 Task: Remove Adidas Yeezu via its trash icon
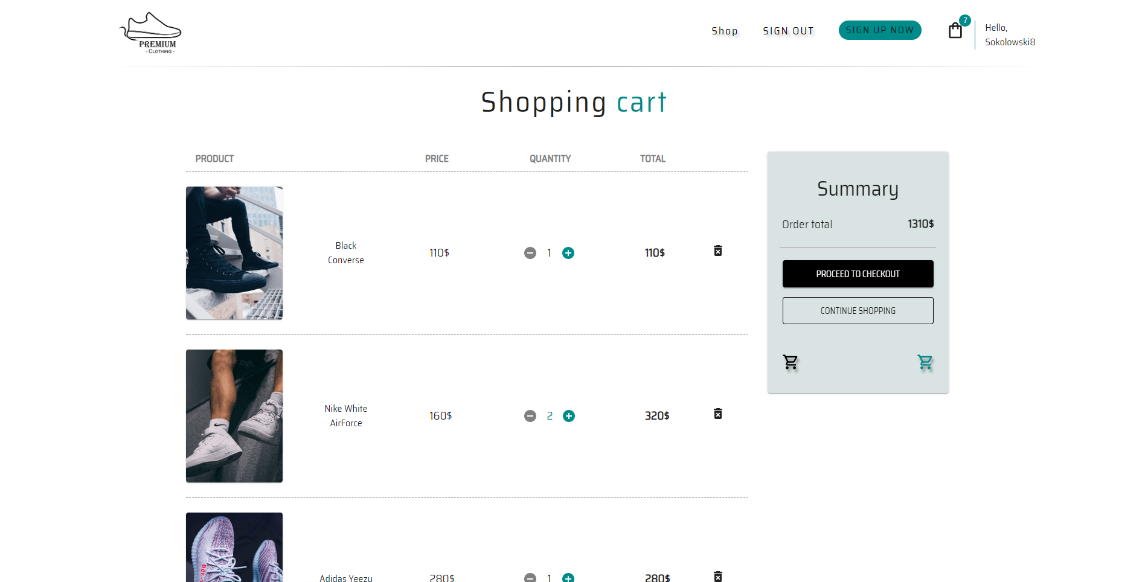pyautogui.click(x=718, y=577)
